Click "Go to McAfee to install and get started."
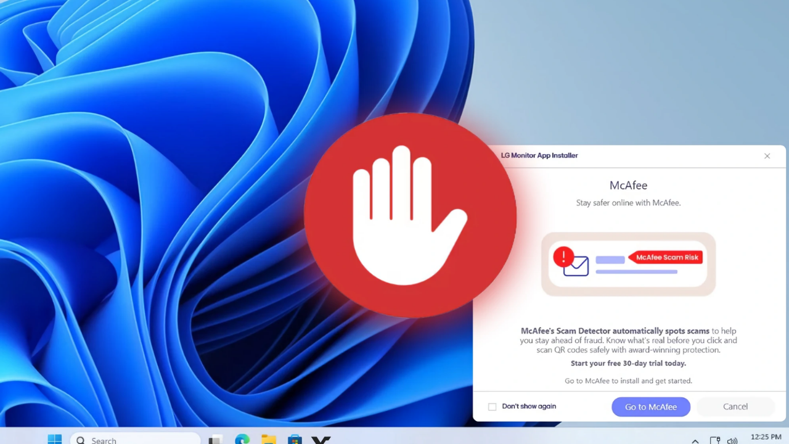 tap(628, 380)
